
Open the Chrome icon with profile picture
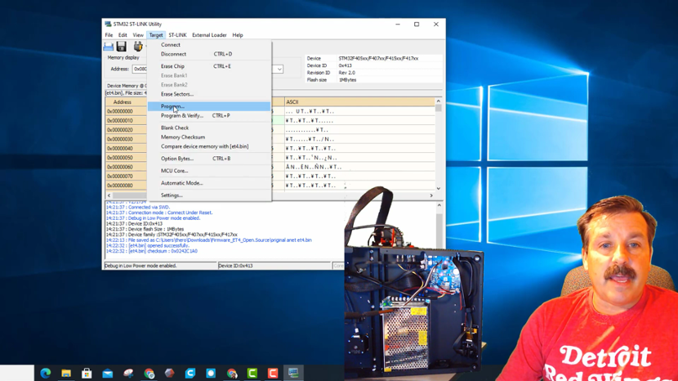[232, 373]
